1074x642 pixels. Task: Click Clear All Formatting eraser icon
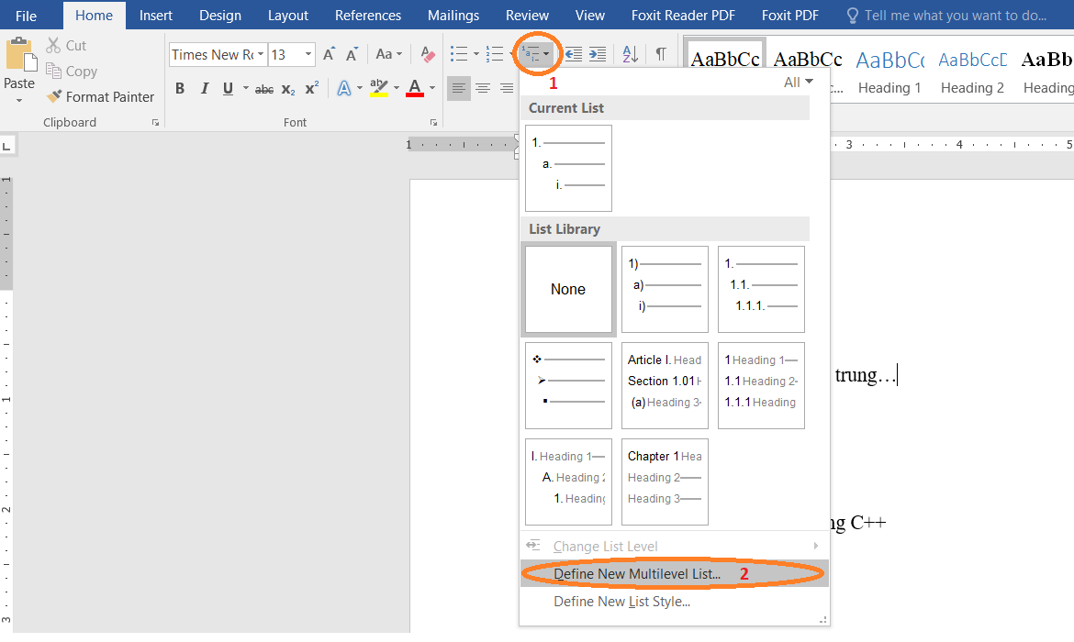428,54
